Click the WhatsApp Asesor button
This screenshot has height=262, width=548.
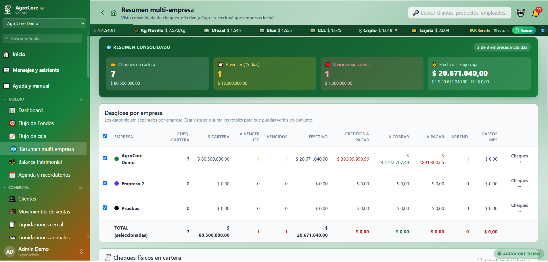click(x=524, y=30)
